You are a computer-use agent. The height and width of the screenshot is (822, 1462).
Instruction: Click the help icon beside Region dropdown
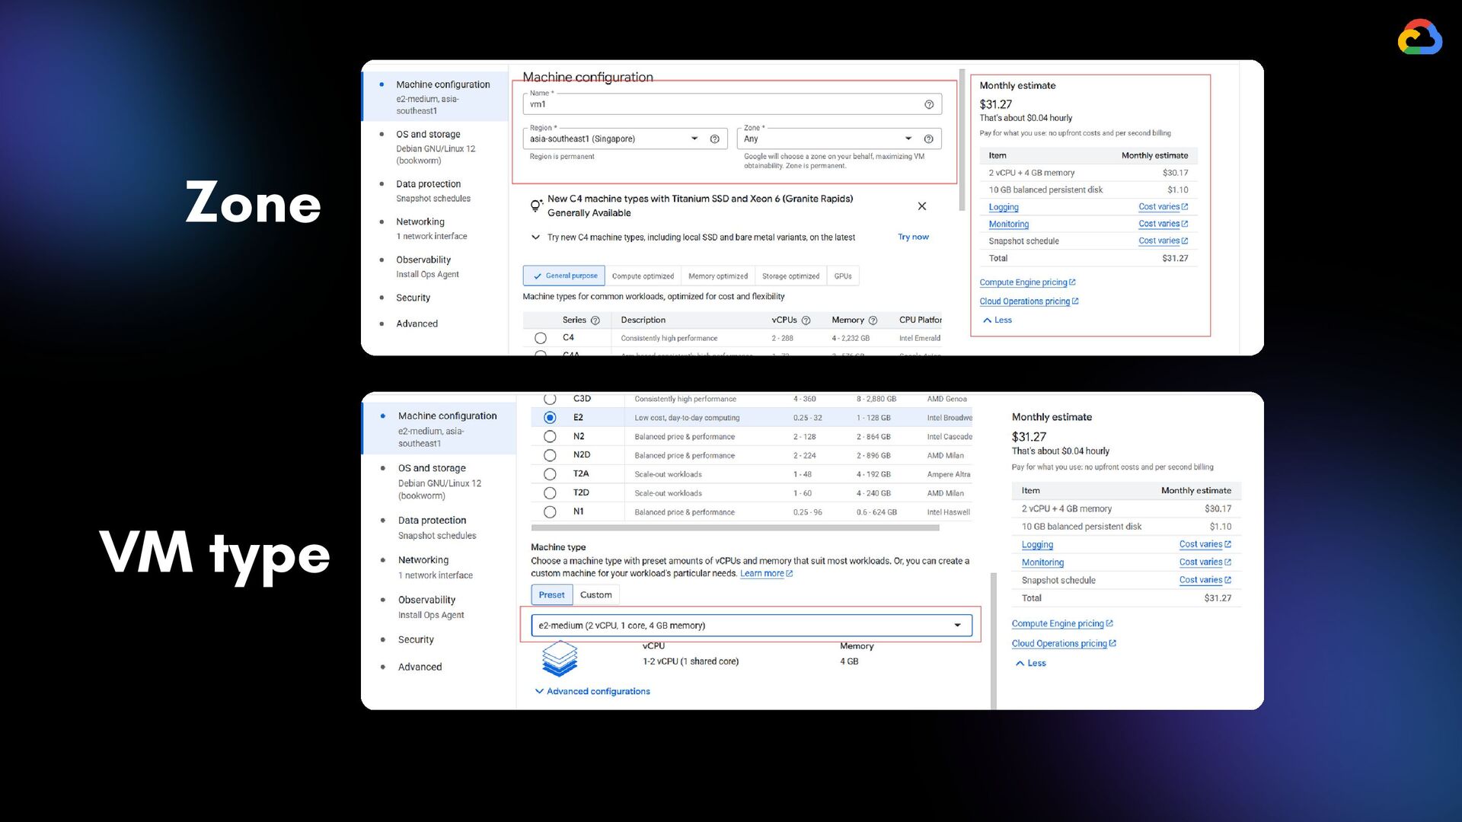coord(714,139)
